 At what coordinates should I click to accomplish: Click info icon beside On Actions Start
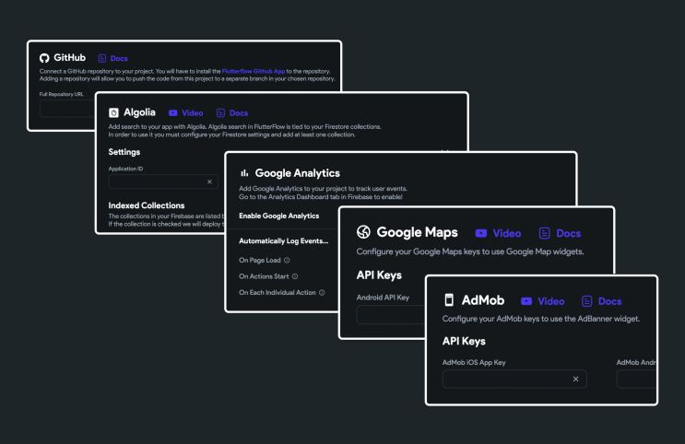tap(295, 276)
